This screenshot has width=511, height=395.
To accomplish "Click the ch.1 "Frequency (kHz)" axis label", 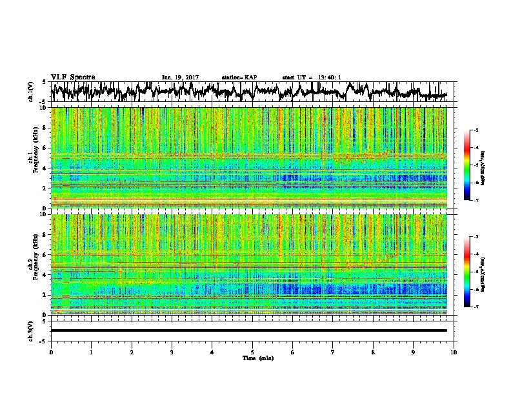I will [35, 150].
